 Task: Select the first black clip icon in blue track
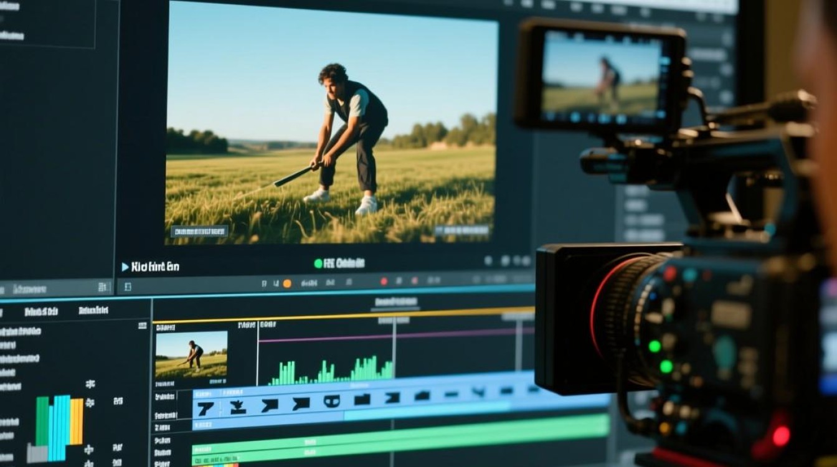(205, 408)
